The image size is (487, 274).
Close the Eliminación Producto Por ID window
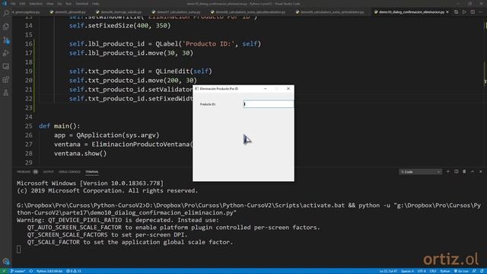(288, 88)
